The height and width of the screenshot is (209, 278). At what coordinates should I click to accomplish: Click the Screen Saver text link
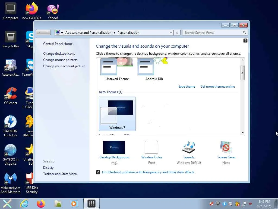pos(226,157)
